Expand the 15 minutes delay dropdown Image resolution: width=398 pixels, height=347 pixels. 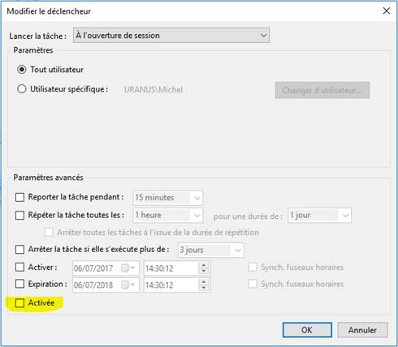168,198
